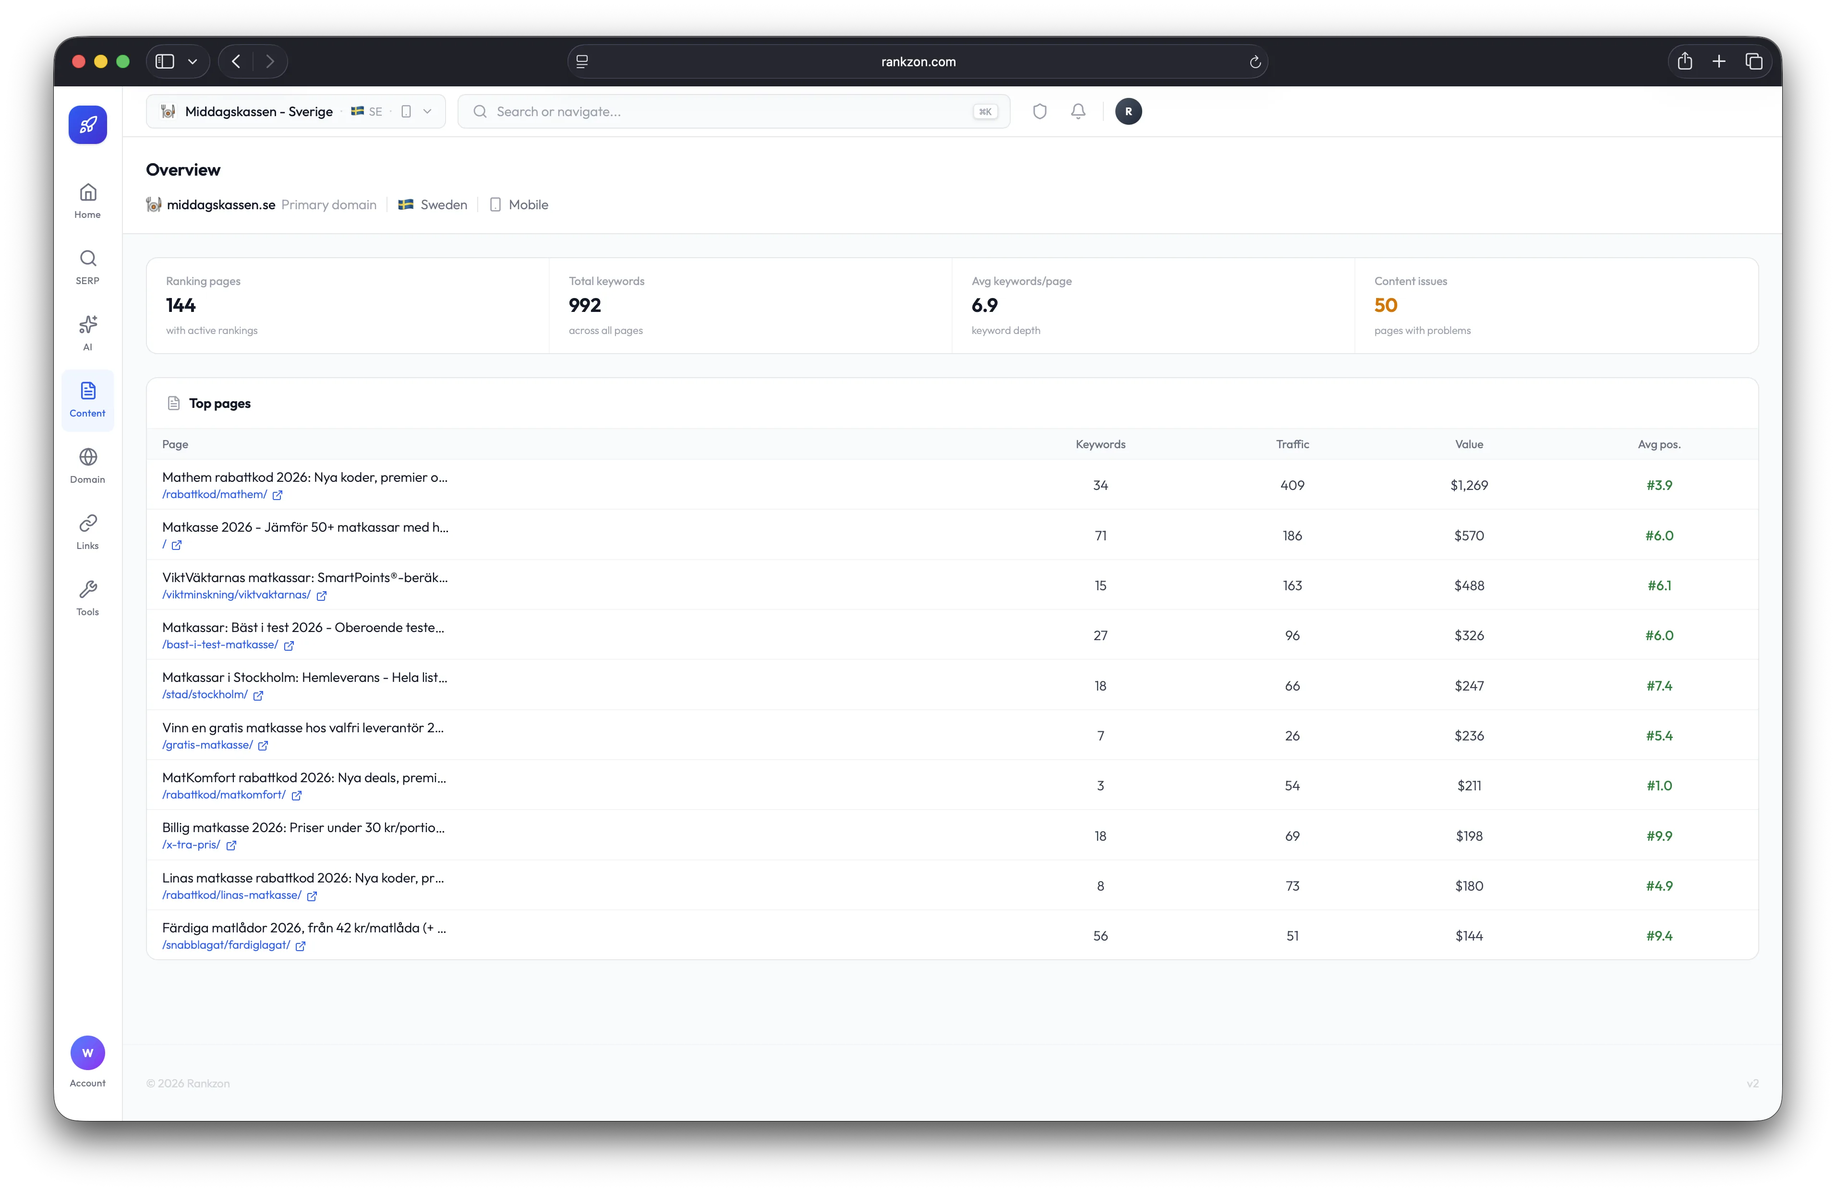The height and width of the screenshot is (1192, 1836).
Task: Open the Mathem rabattkod 2026 page title
Action: pos(305,477)
